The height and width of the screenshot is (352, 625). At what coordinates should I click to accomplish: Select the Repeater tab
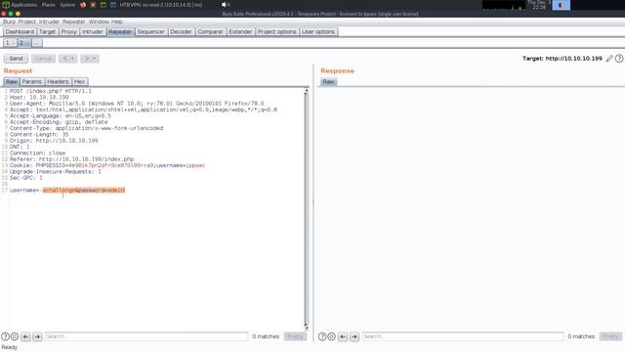pyautogui.click(x=120, y=31)
